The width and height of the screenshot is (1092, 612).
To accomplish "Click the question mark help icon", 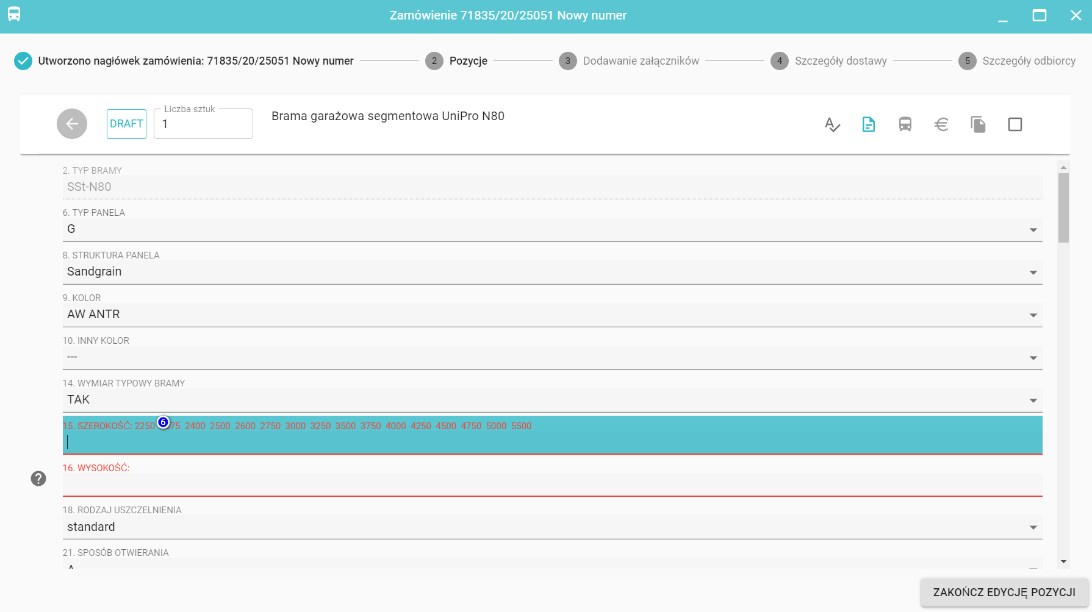I will 38,479.
